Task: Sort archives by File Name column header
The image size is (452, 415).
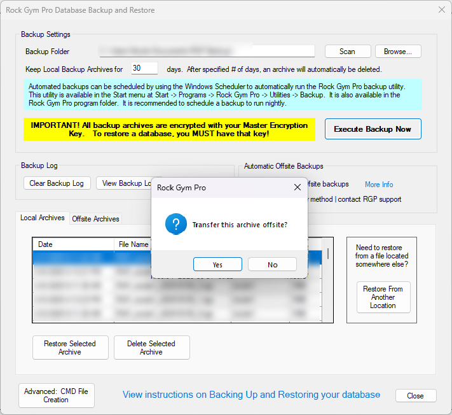Action: [133, 244]
